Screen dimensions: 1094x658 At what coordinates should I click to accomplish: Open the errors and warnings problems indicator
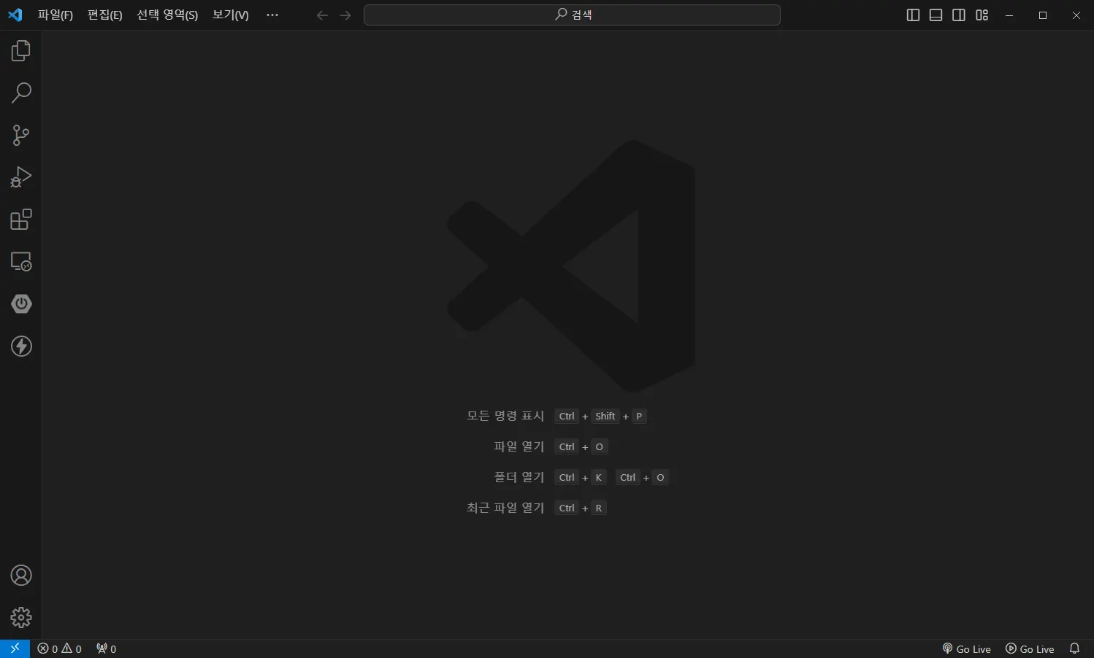60,649
